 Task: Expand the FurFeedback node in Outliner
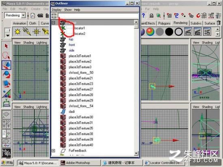(x=54, y=150)
